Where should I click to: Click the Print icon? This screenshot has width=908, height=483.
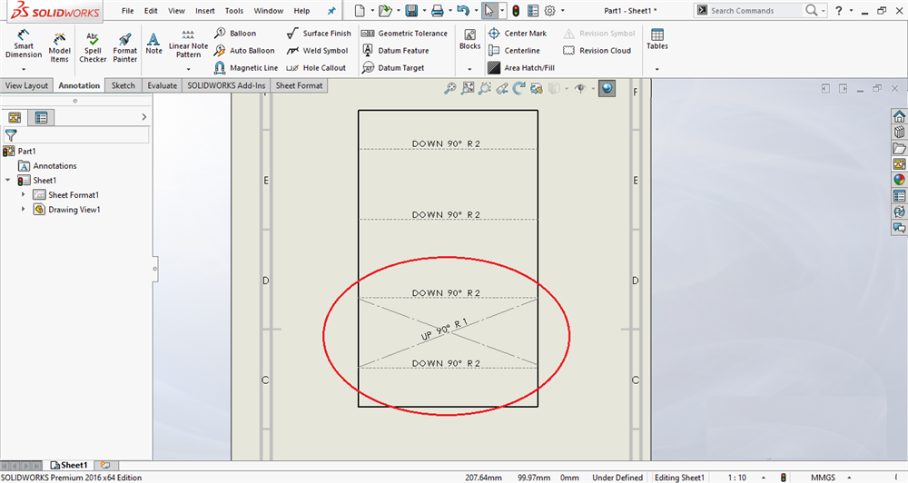tap(438, 10)
